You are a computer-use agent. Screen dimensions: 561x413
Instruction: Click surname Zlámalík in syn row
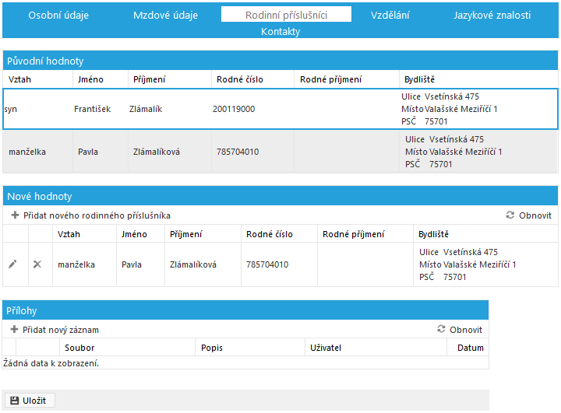[x=146, y=109]
